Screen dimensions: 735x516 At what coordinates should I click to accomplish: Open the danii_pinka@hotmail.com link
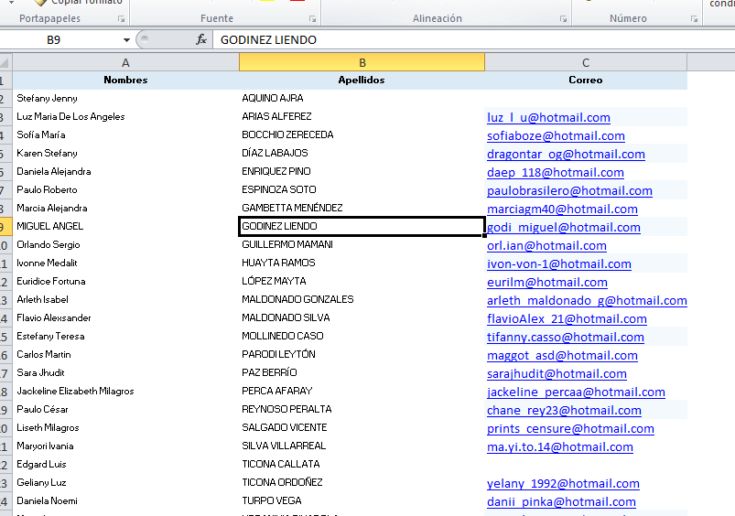(x=561, y=501)
